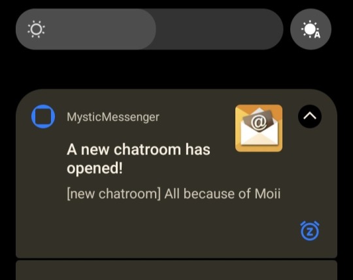Tap the @ symbol in envelope icon
The image size is (353, 280).
259,123
